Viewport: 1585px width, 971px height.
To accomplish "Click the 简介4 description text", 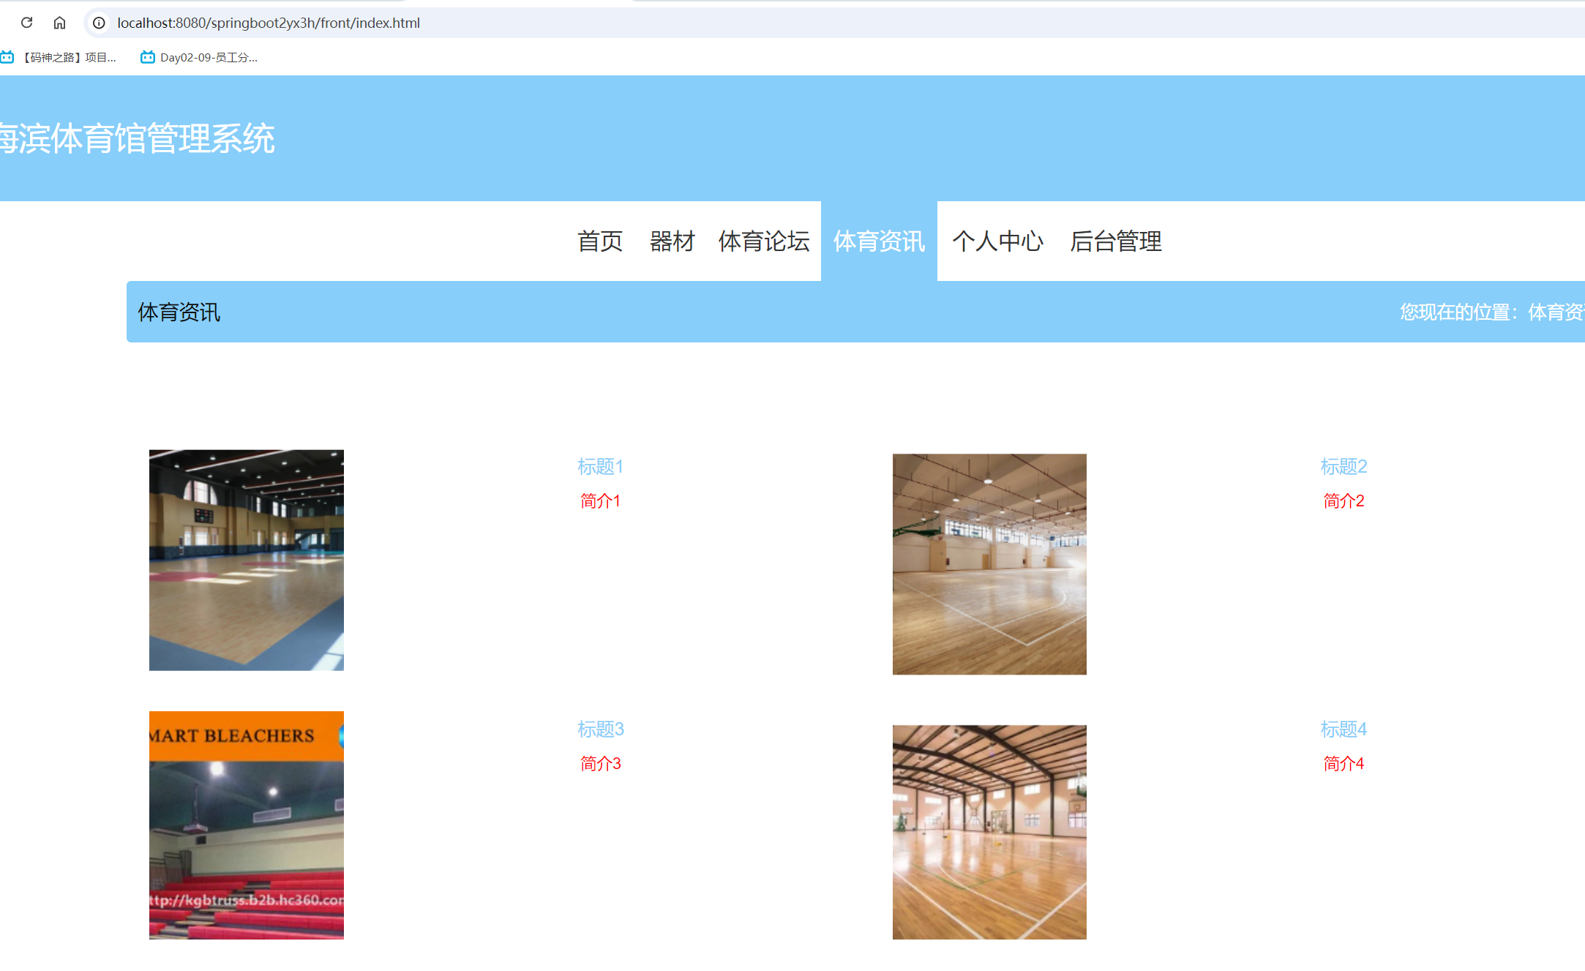I will click(1343, 763).
